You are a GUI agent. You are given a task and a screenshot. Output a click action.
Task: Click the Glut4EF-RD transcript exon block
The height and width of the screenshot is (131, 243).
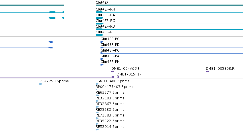tap(99, 29)
